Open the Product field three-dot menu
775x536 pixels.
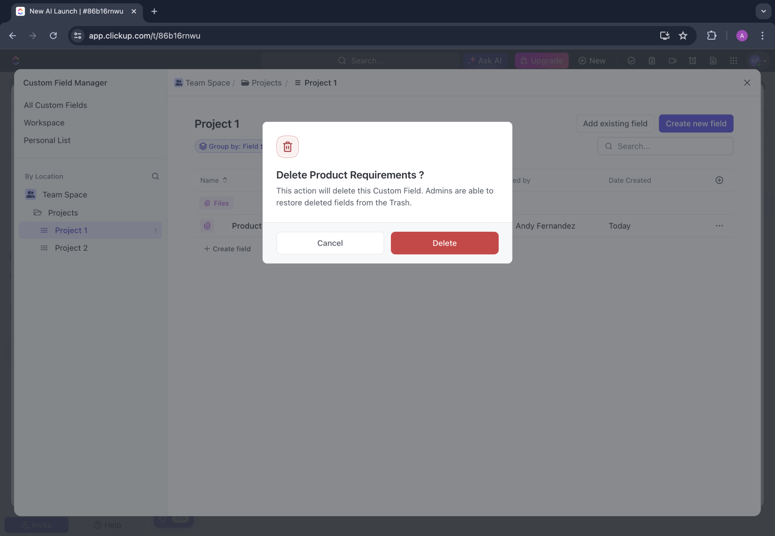pyautogui.click(x=719, y=226)
